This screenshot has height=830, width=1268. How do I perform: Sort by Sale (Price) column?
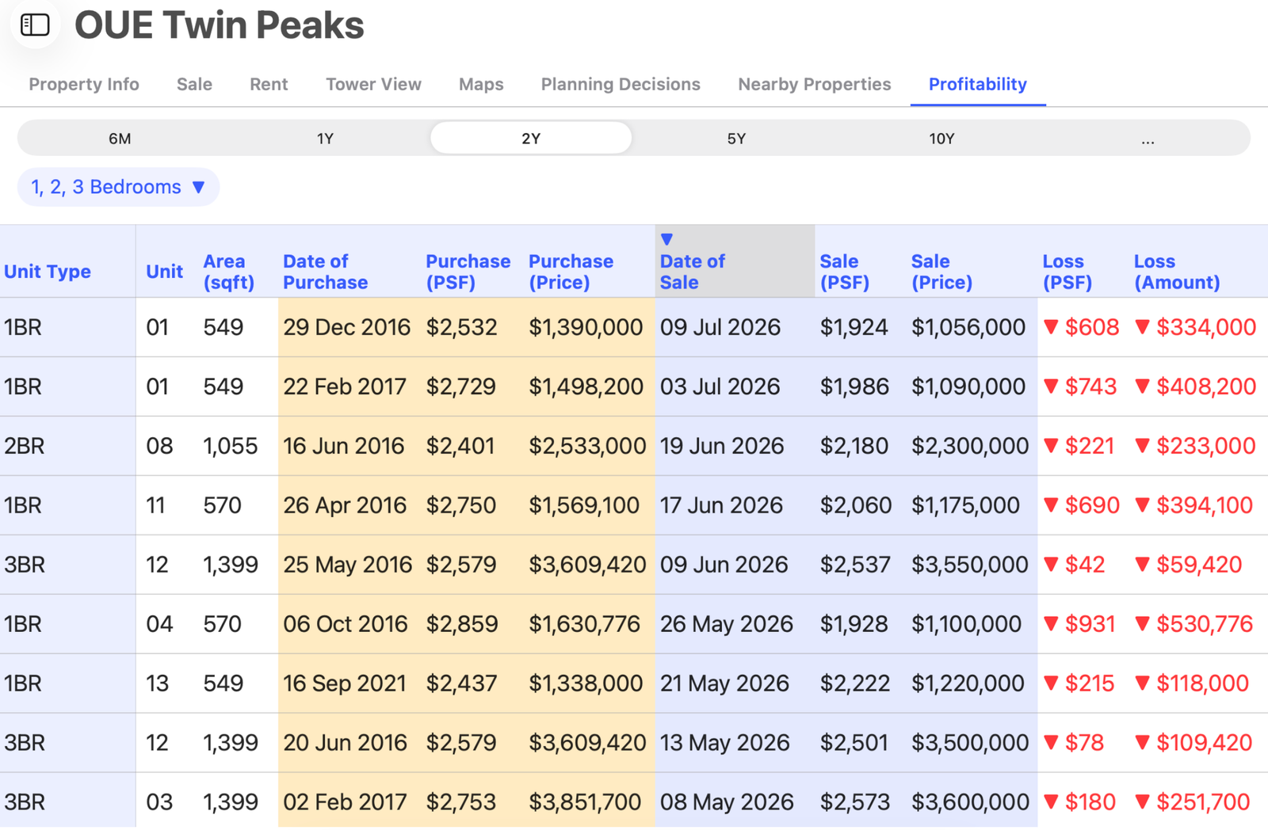point(941,272)
